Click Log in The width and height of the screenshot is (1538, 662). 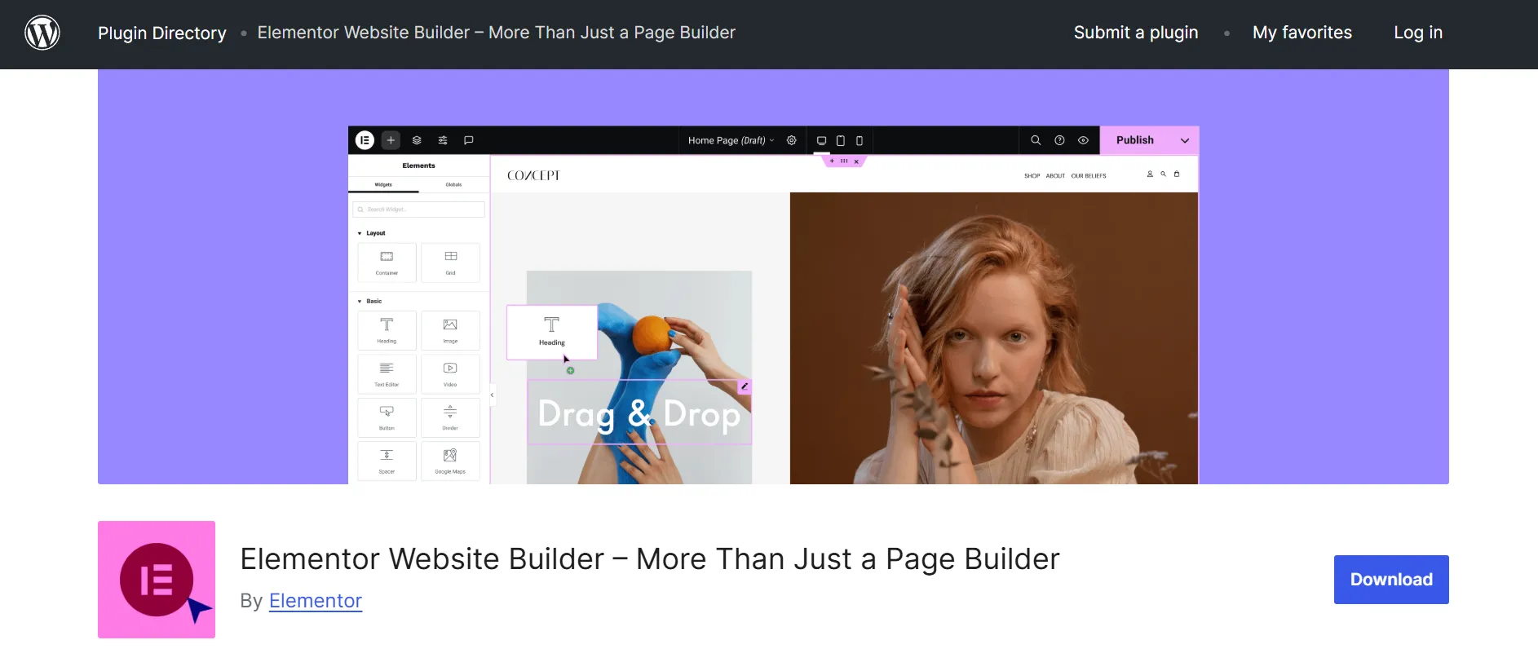click(1418, 33)
